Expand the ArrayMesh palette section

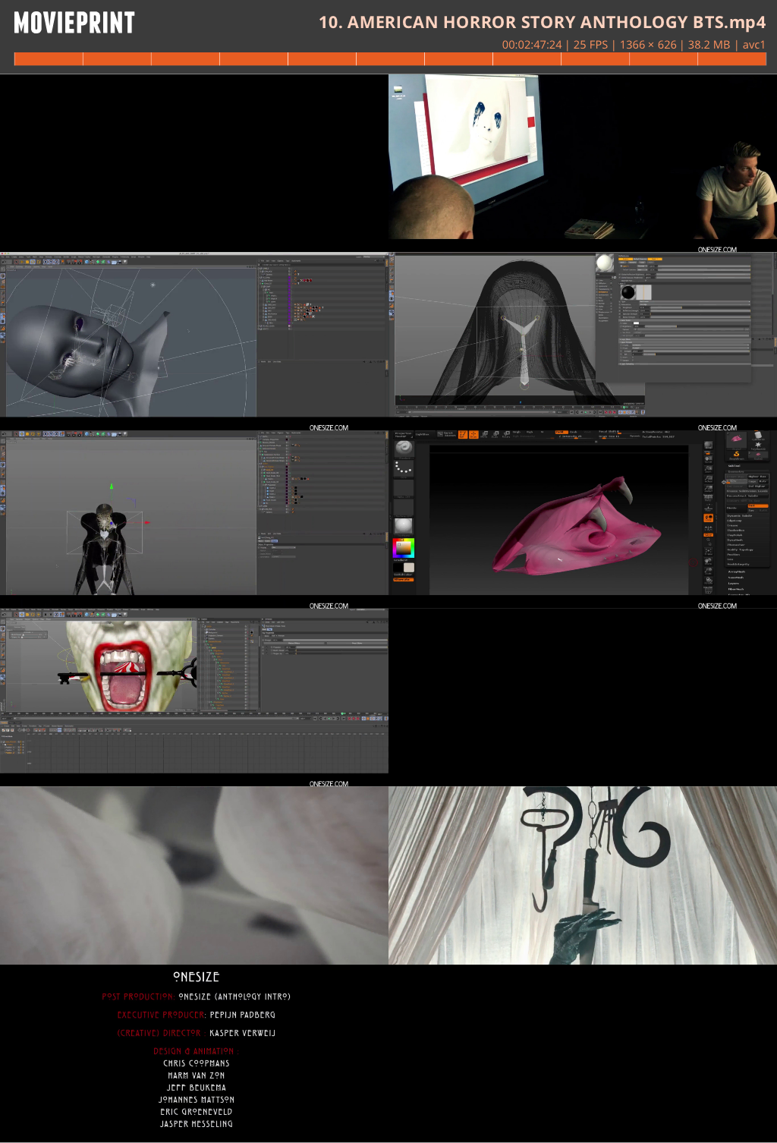736,571
